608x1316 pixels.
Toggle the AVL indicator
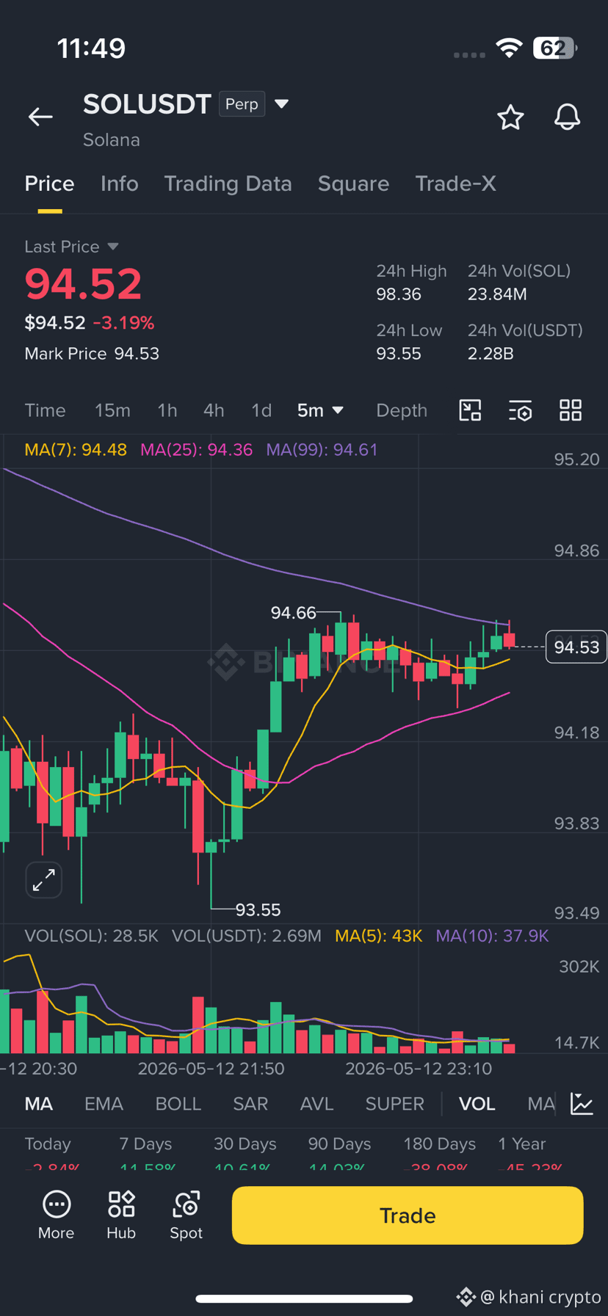click(x=316, y=1104)
